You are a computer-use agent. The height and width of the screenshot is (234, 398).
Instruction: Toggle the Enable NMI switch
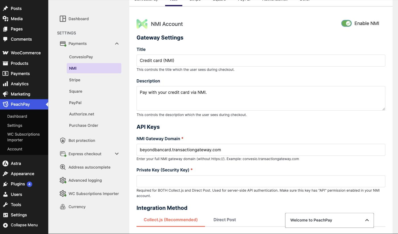tap(347, 24)
